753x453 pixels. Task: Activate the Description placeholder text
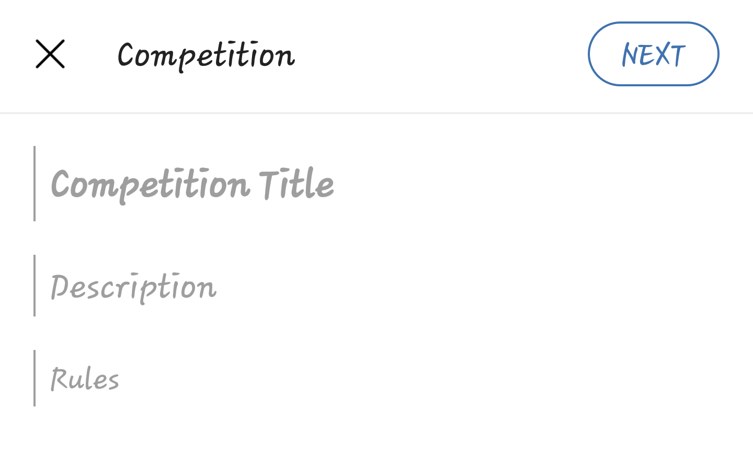click(x=133, y=288)
